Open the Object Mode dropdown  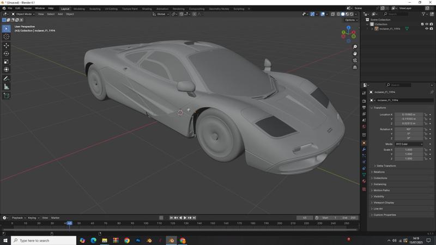coord(24,14)
